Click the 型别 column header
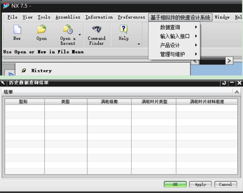243x193 pixels. pos(25,101)
